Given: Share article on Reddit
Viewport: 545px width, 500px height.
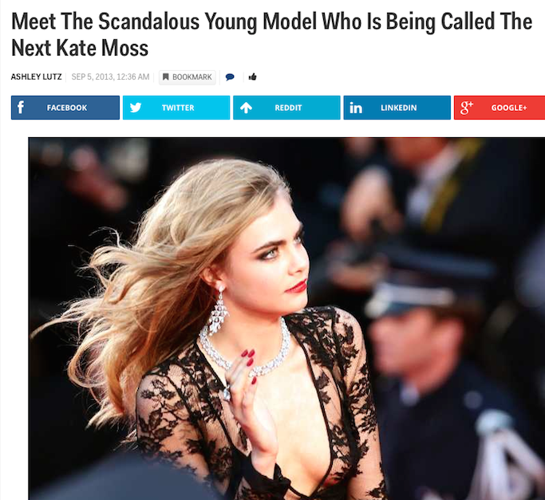Looking at the screenshot, I should [286, 108].
